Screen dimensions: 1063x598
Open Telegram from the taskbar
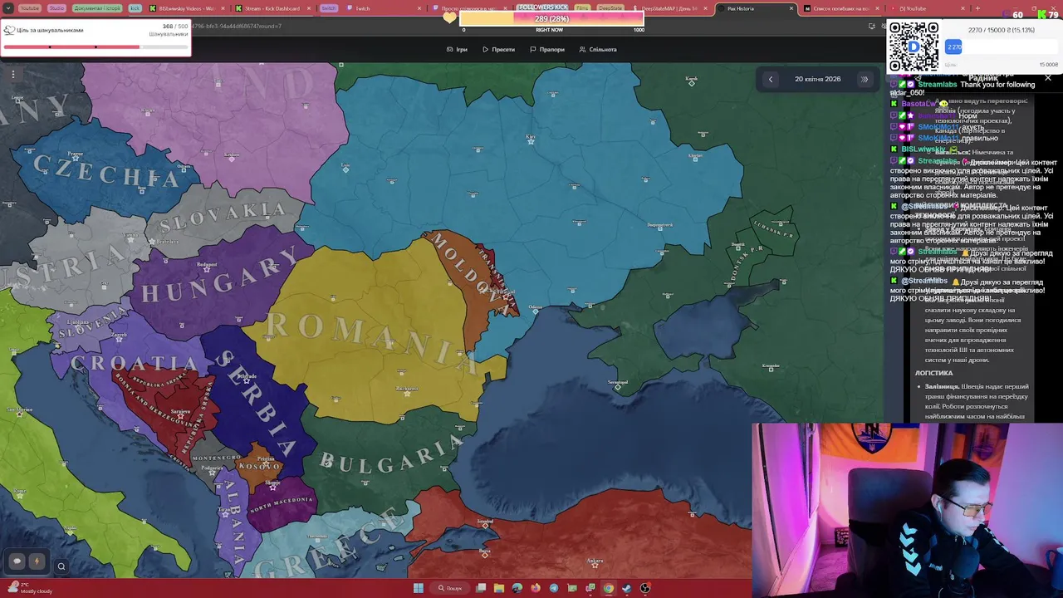tap(554, 588)
